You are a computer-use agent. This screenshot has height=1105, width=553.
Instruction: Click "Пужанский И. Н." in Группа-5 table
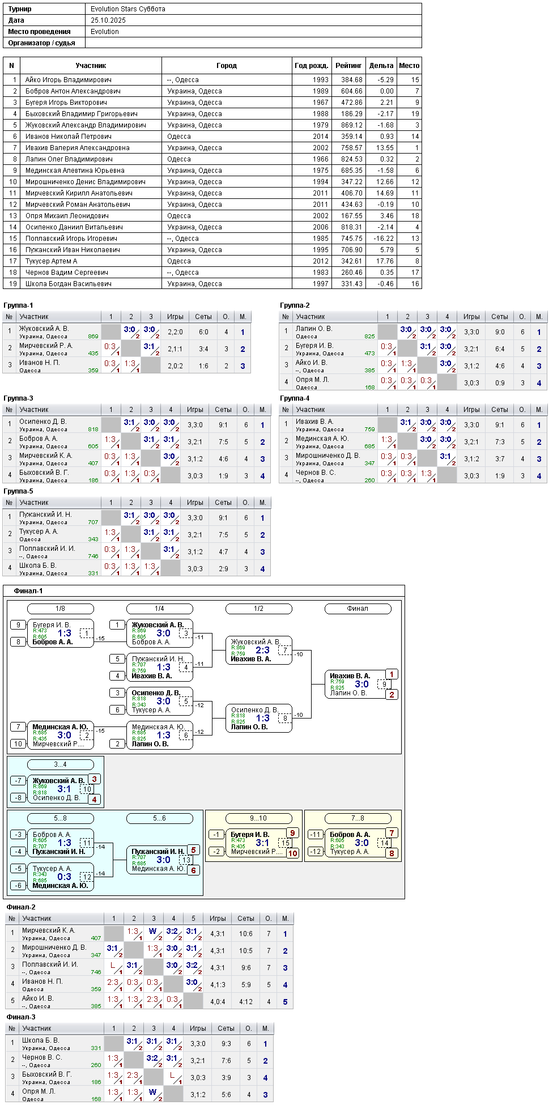[x=45, y=515]
